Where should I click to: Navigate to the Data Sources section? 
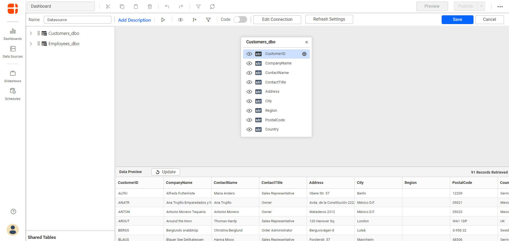point(12,52)
